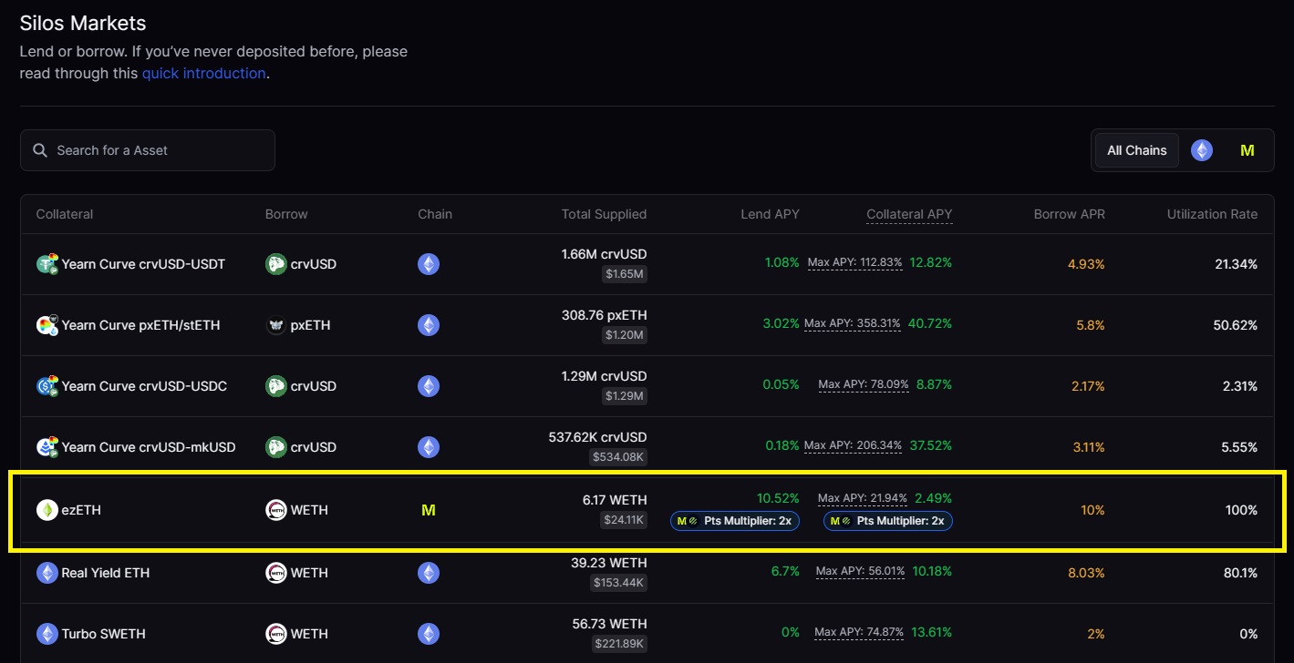The image size is (1294, 663).
Task: Click the Ethereum chain icon in crvUSD-USDC row
Action: point(429,386)
